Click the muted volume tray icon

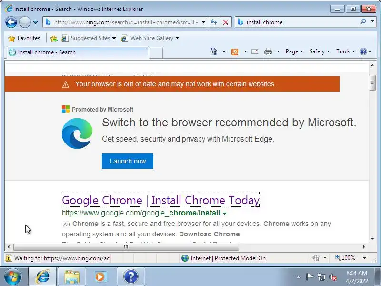tap(333, 277)
